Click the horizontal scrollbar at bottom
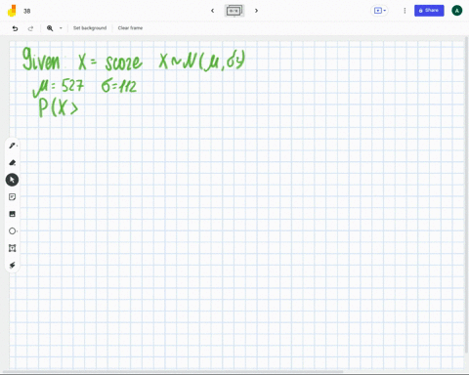The width and height of the screenshot is (469, 375). point(173,372)
